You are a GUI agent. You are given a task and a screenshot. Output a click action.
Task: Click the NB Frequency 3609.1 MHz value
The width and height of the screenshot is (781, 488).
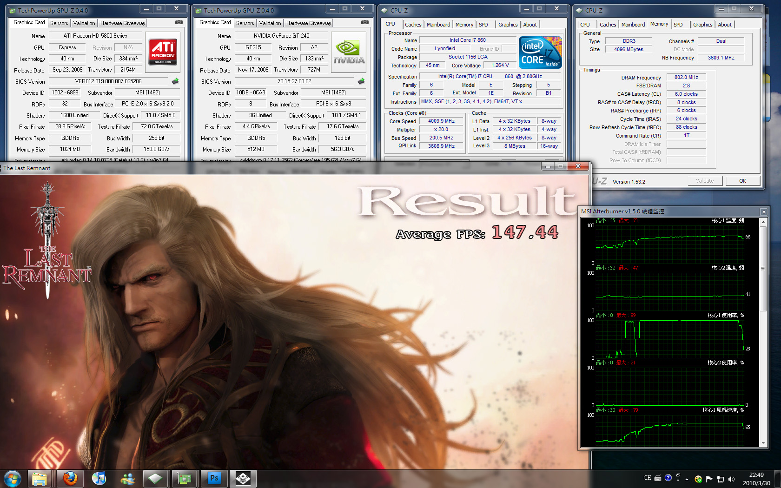pos(721,58)
